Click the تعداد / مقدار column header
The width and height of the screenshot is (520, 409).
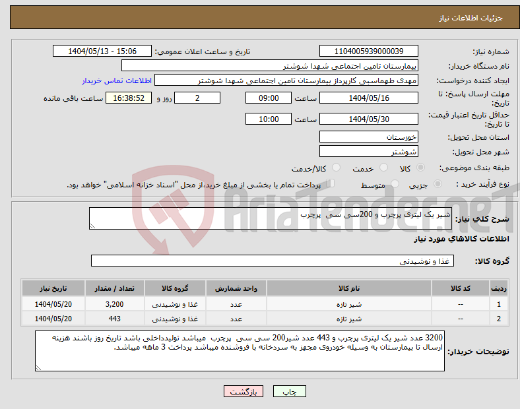[114, 288]
